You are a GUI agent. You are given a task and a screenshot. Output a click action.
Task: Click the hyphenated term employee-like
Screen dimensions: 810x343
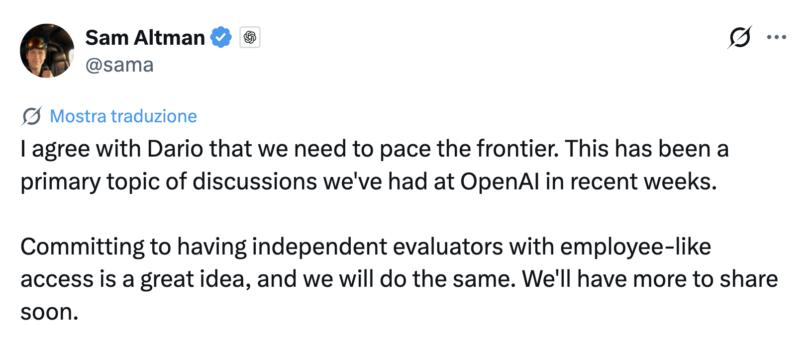pos(635,247)
